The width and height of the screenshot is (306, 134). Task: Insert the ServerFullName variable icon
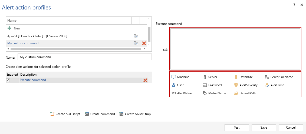coord(267,77)
